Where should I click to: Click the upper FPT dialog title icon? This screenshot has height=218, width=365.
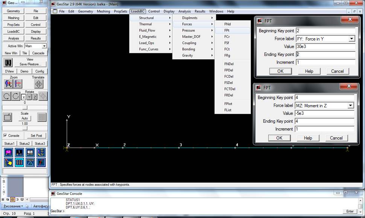[x=260, y=21]
